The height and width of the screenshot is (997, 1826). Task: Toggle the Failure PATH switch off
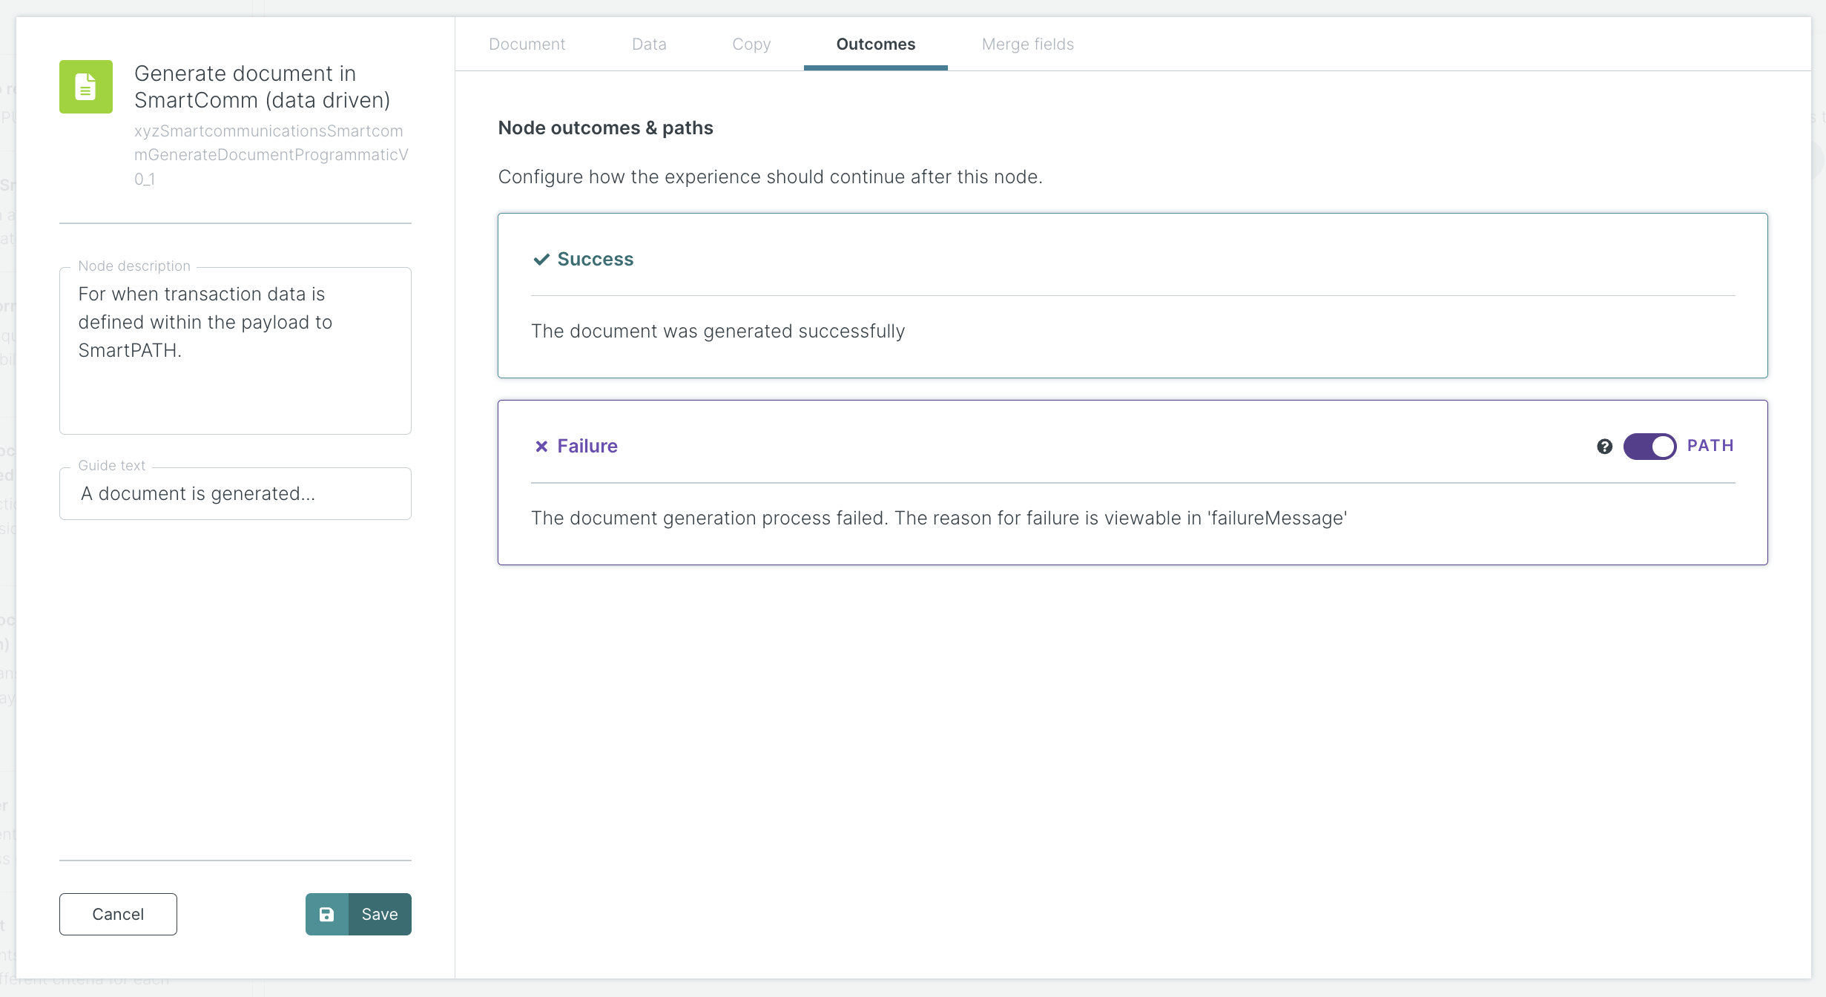1649,447
